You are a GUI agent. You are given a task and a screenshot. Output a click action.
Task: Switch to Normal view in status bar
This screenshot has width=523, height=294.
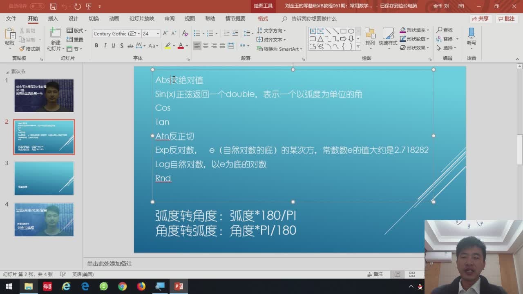[x=397, y=274]
